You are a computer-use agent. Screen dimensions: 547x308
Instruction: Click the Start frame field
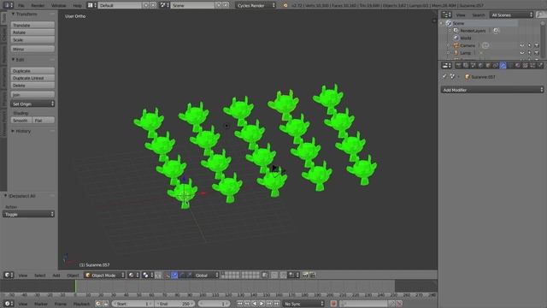pyautogui.click(x=133, y=304)
